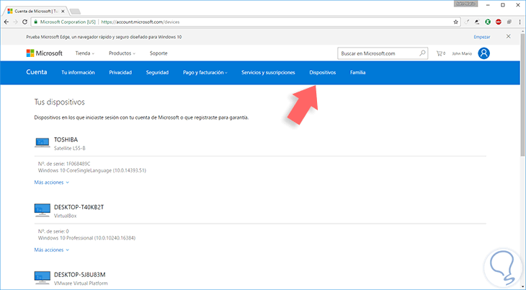Screen dimensions: 526x290
Task: Dismiss the Edge promo banner
Action: pos(509,36)
